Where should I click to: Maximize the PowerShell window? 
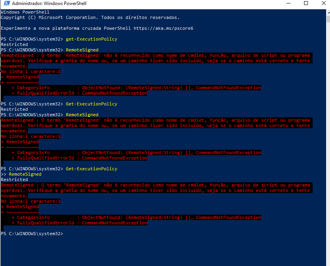click(306, 3)
